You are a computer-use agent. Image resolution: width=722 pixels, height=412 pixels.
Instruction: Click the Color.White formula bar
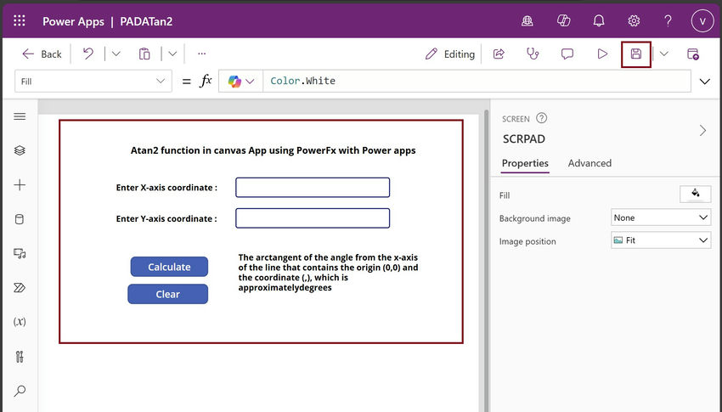coord(477,81)
